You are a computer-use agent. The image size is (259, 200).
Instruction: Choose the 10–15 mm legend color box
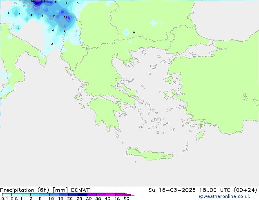(54, 195)
